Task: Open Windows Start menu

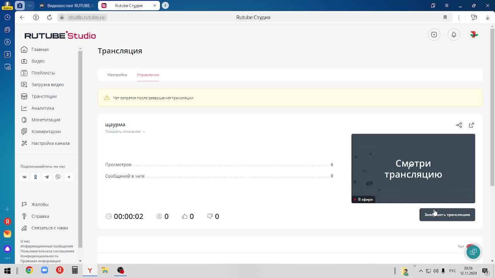Action: [7, 270]
